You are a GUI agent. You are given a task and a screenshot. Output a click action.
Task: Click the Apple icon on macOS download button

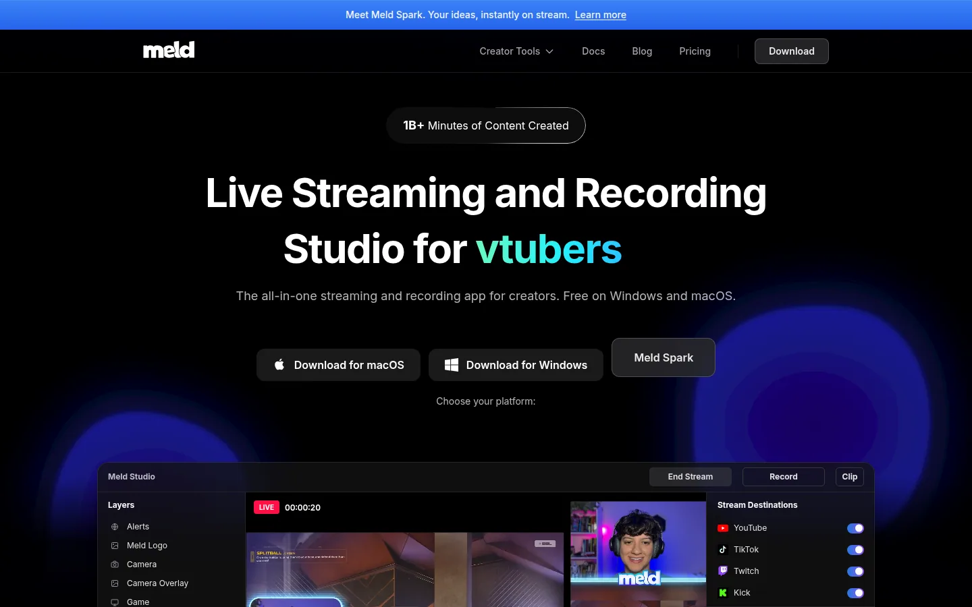tap(279, 365)
